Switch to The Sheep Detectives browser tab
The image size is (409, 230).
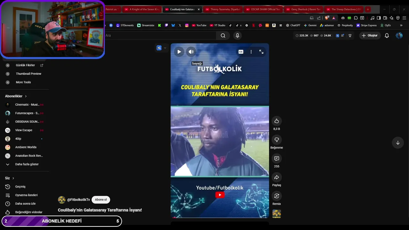pos(343,9)
